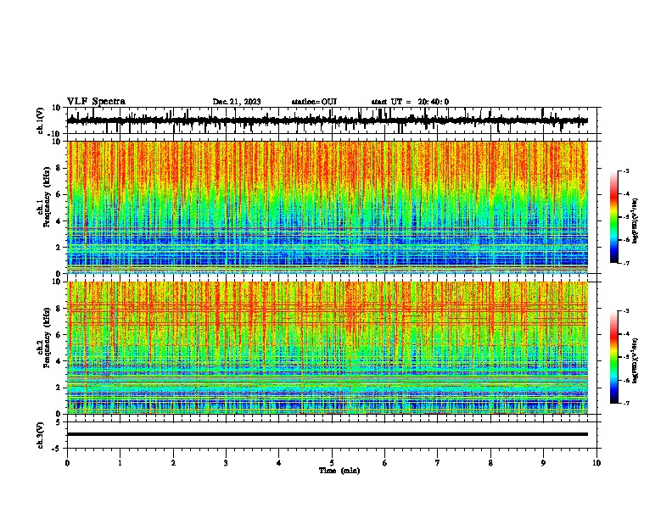Click the ch.2 "Frequency (kHz)" axis label
The width and height of the screenshot is (672, 519).
(47, 338)
